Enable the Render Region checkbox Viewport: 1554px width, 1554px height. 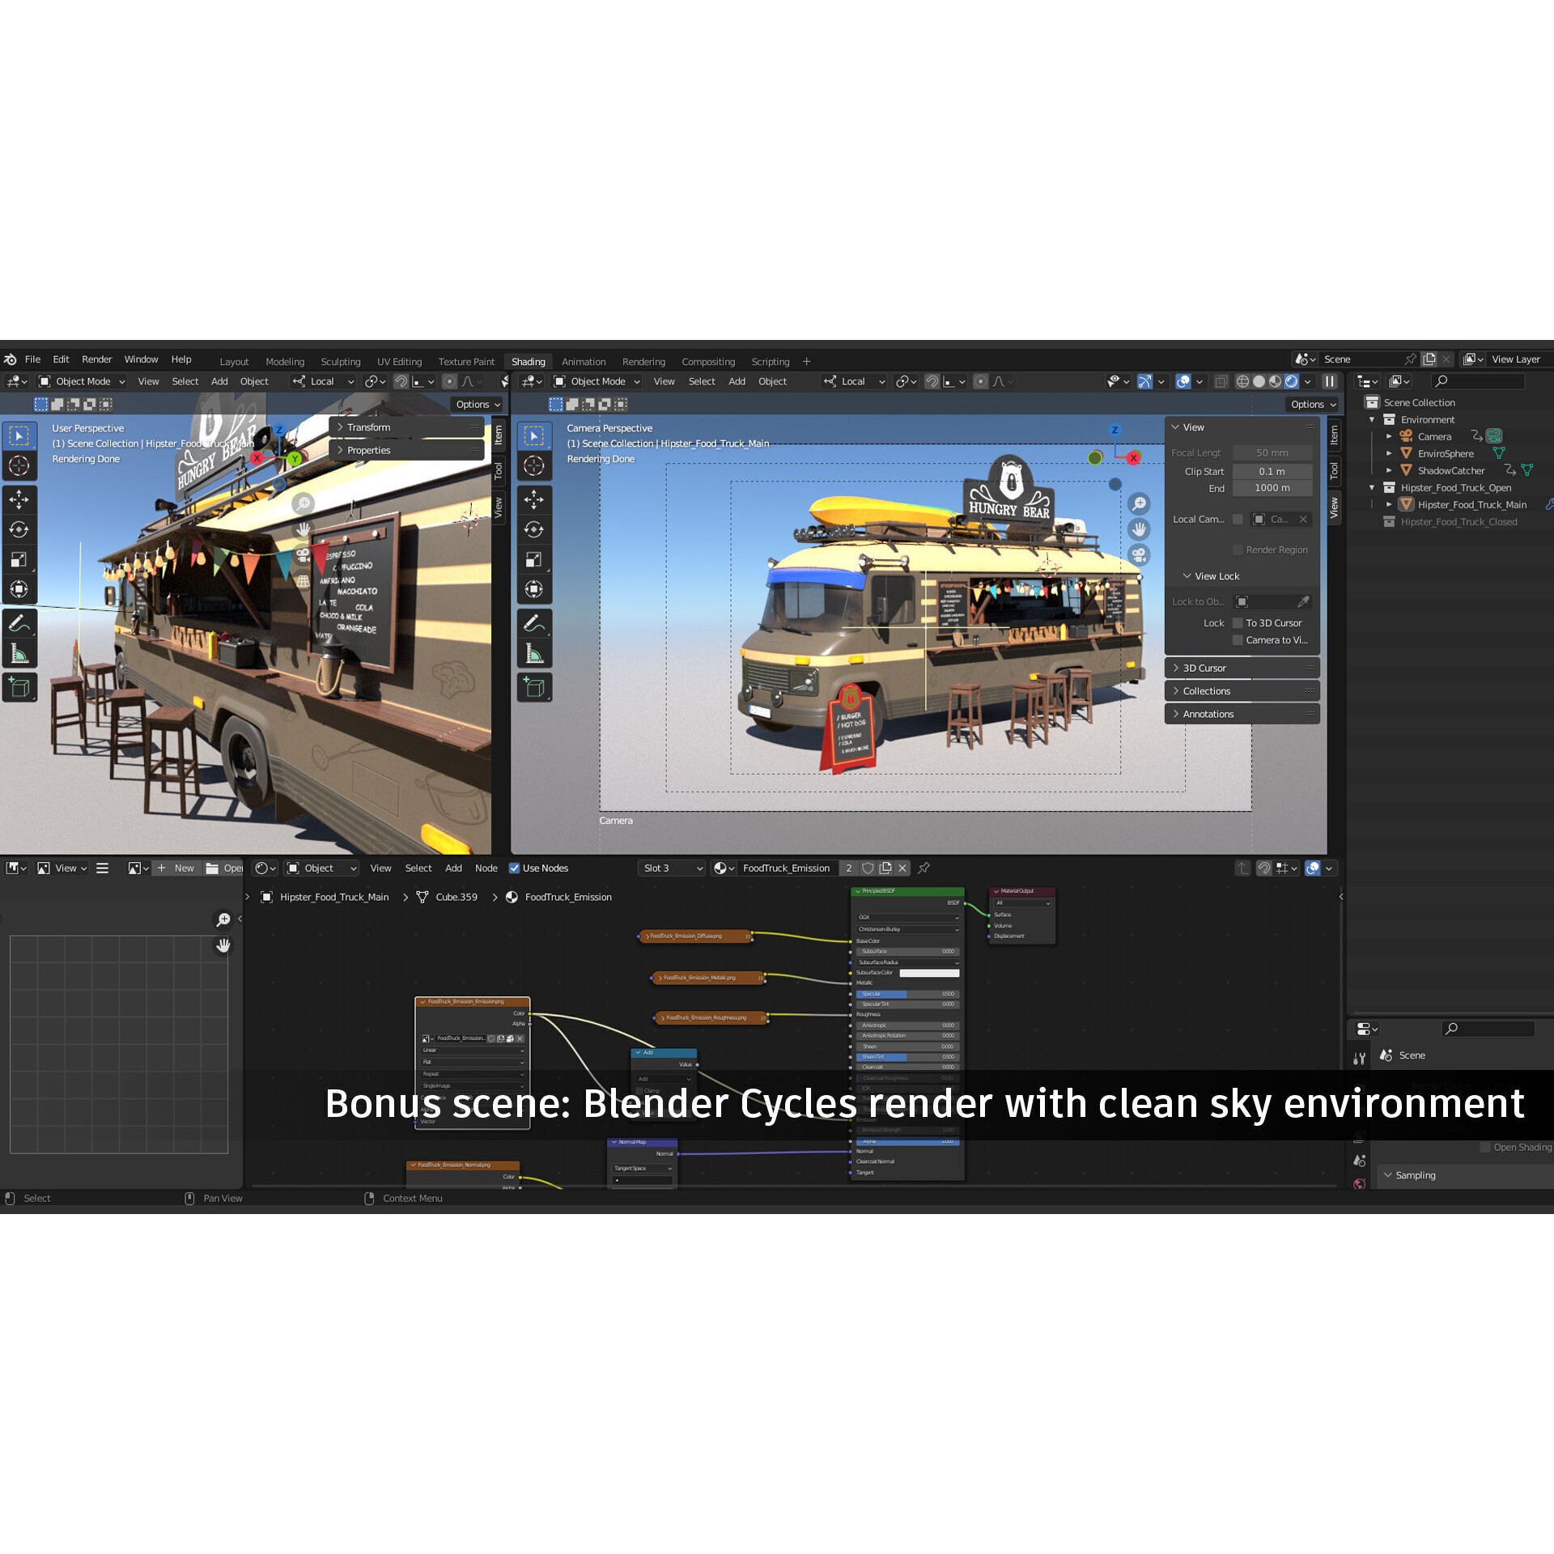pos(1238,550)
